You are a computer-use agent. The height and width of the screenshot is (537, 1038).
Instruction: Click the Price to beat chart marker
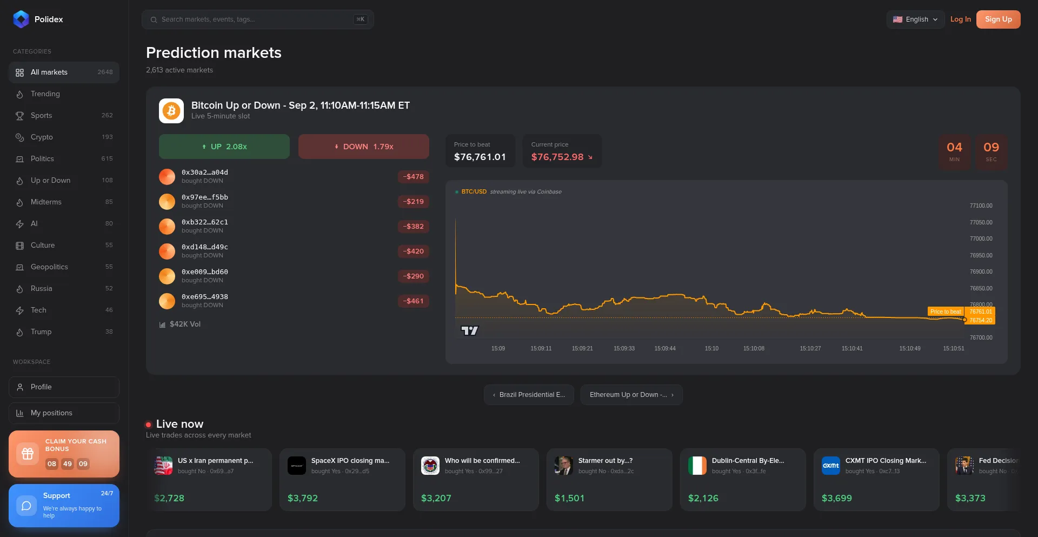(x=946, y=311)
